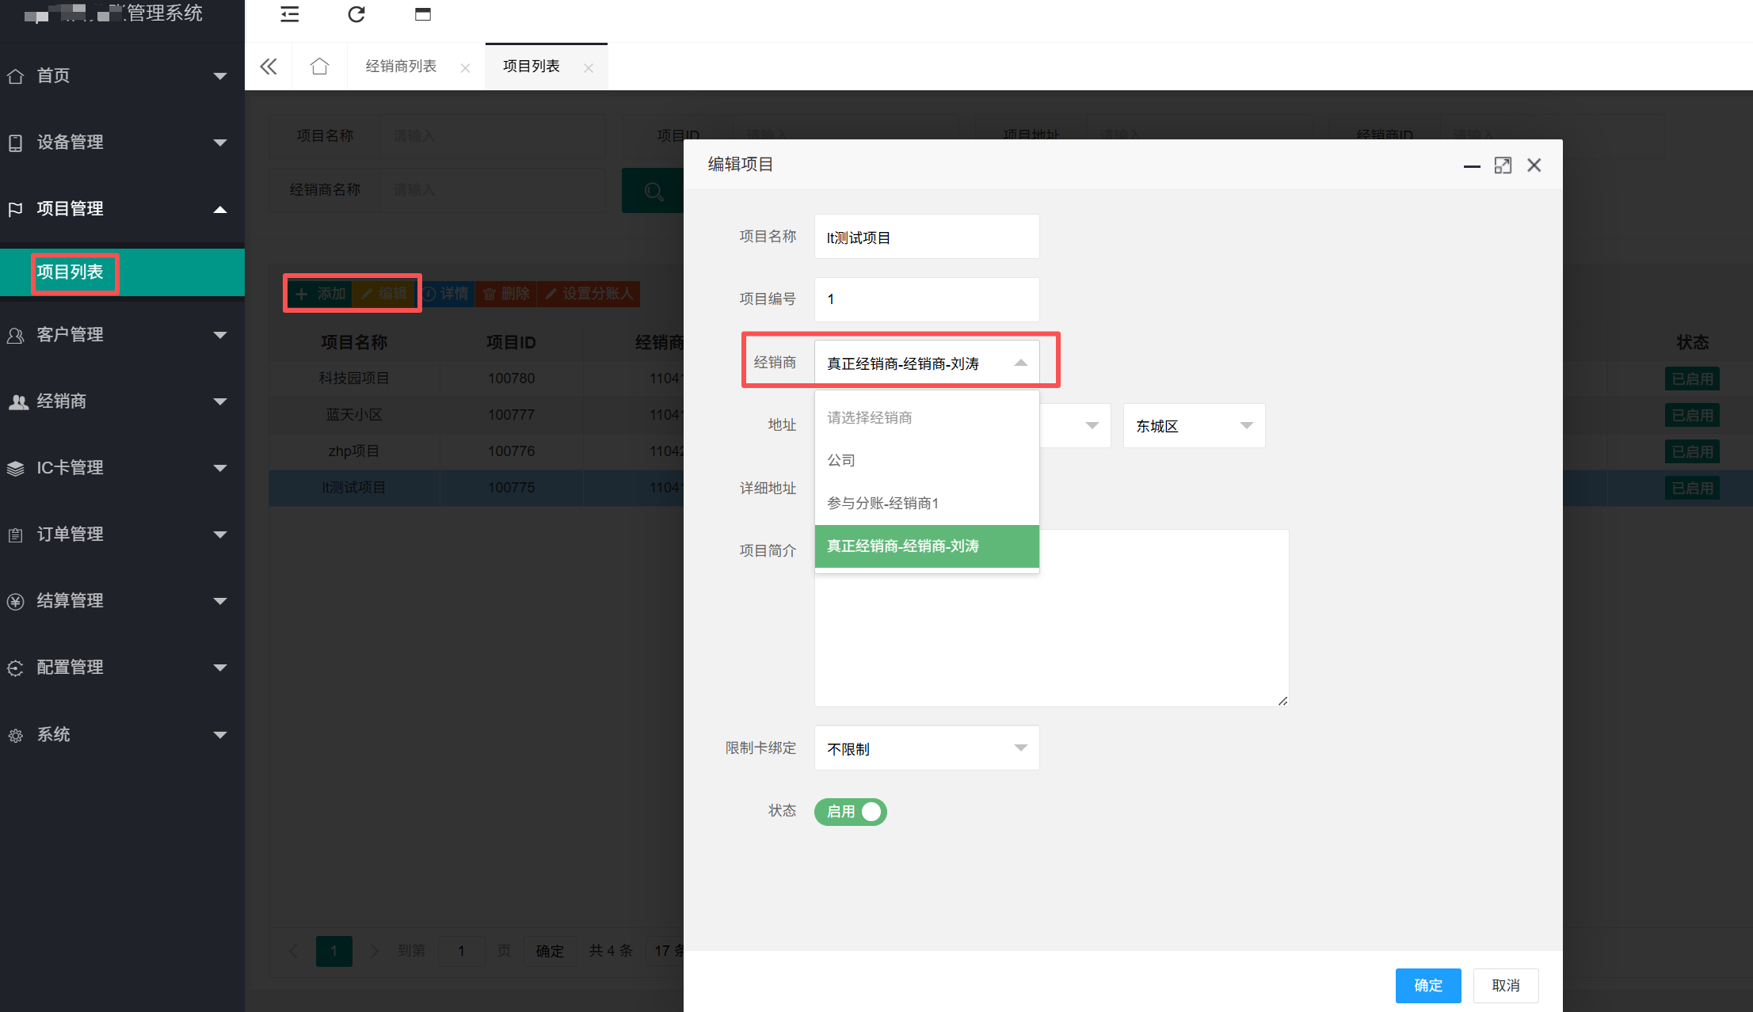
Task: Close the 经销商列表 tab
Action: coord(466,68)
